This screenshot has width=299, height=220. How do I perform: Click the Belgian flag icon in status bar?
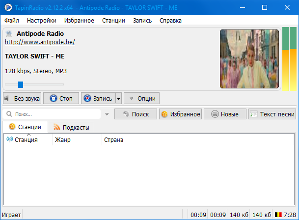[x=278, y=215]
